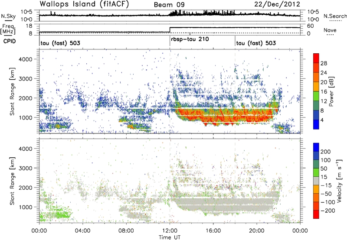Select the 200 tick on Velocity colorbar

(326, 152)
